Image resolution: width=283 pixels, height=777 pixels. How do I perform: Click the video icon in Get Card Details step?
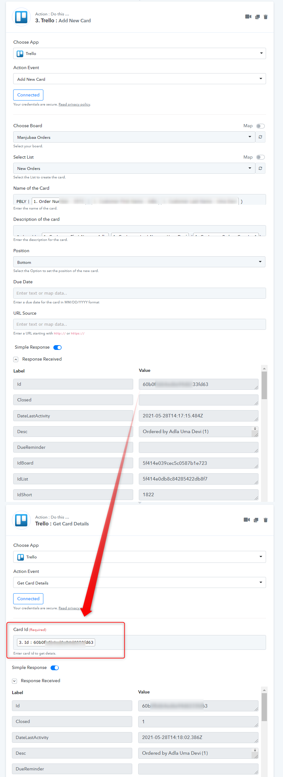point(247,520)
